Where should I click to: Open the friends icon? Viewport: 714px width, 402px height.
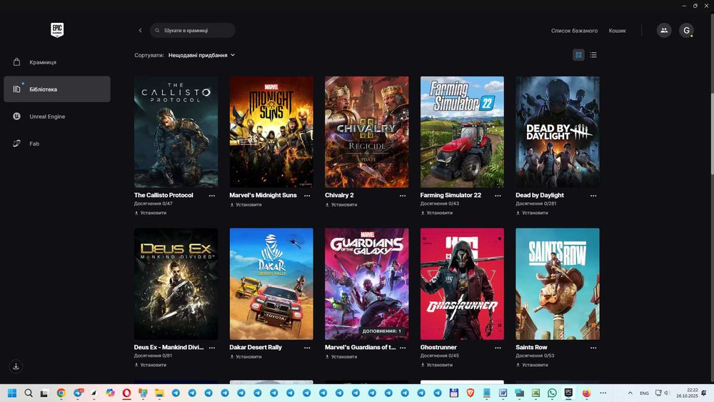click(x=664, y=31)
